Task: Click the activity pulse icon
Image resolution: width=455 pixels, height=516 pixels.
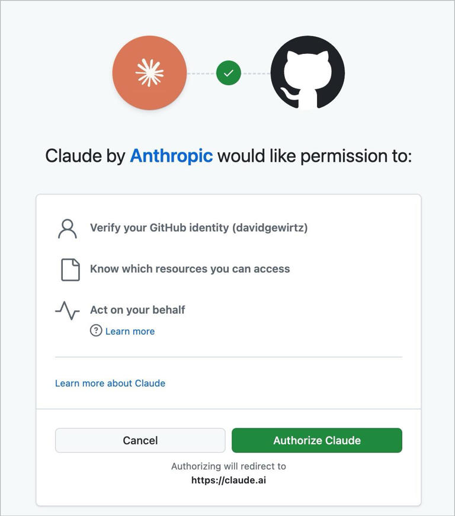Action: coord(68,310)
